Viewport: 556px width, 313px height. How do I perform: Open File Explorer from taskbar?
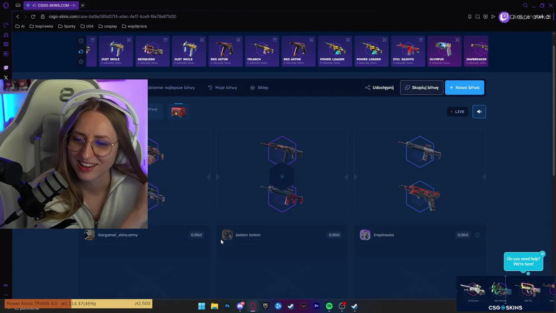[214, 306]
